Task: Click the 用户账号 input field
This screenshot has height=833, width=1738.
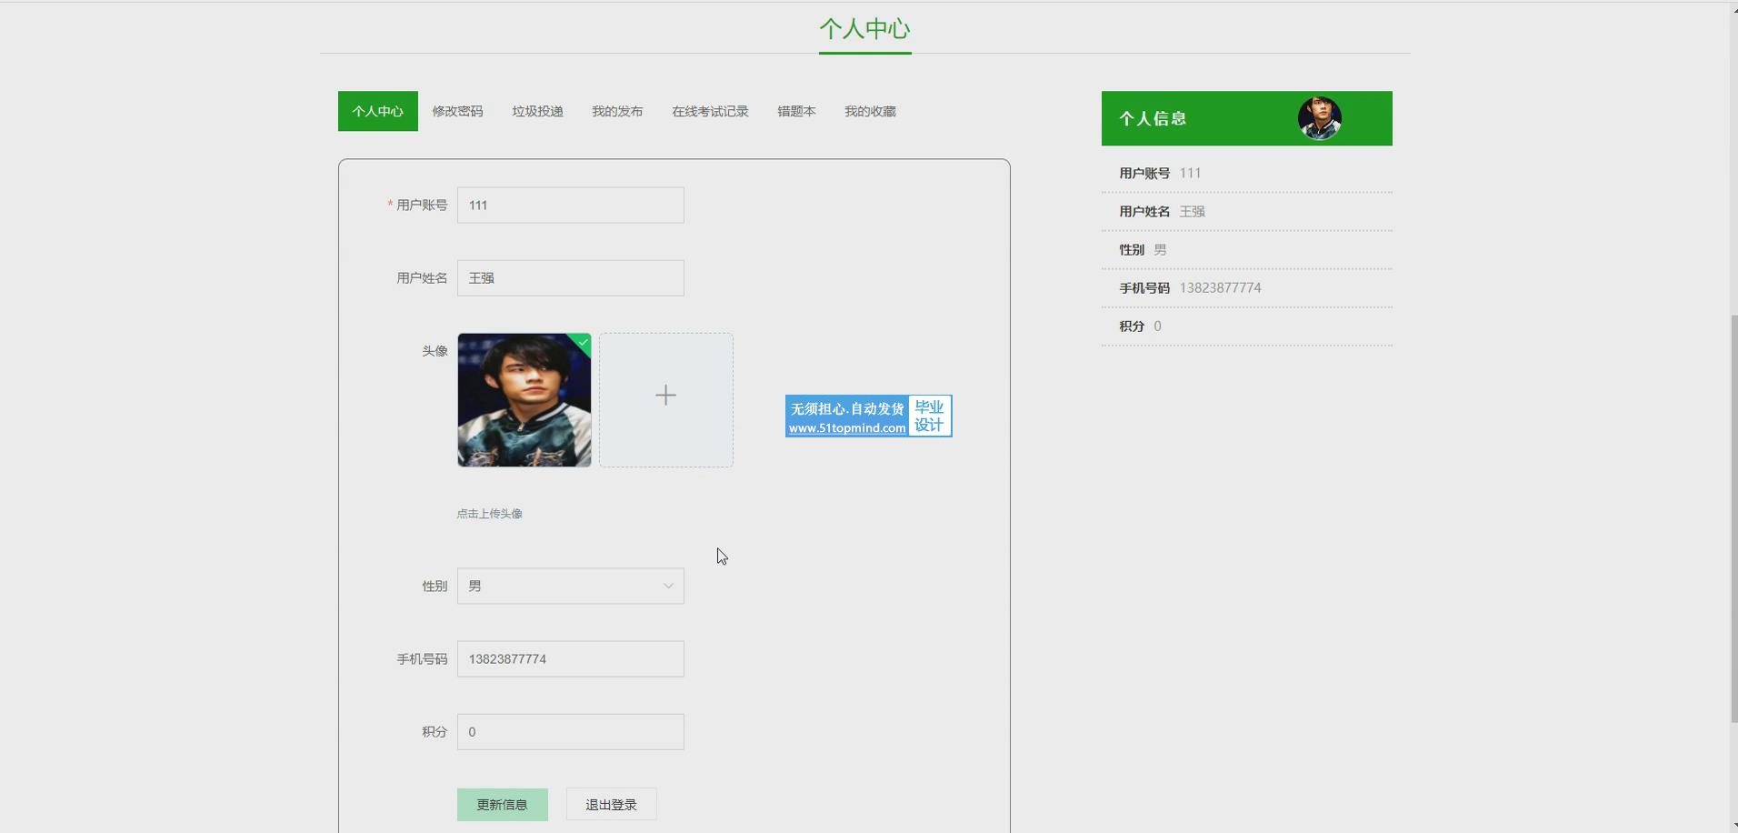Action: (571, 206)
